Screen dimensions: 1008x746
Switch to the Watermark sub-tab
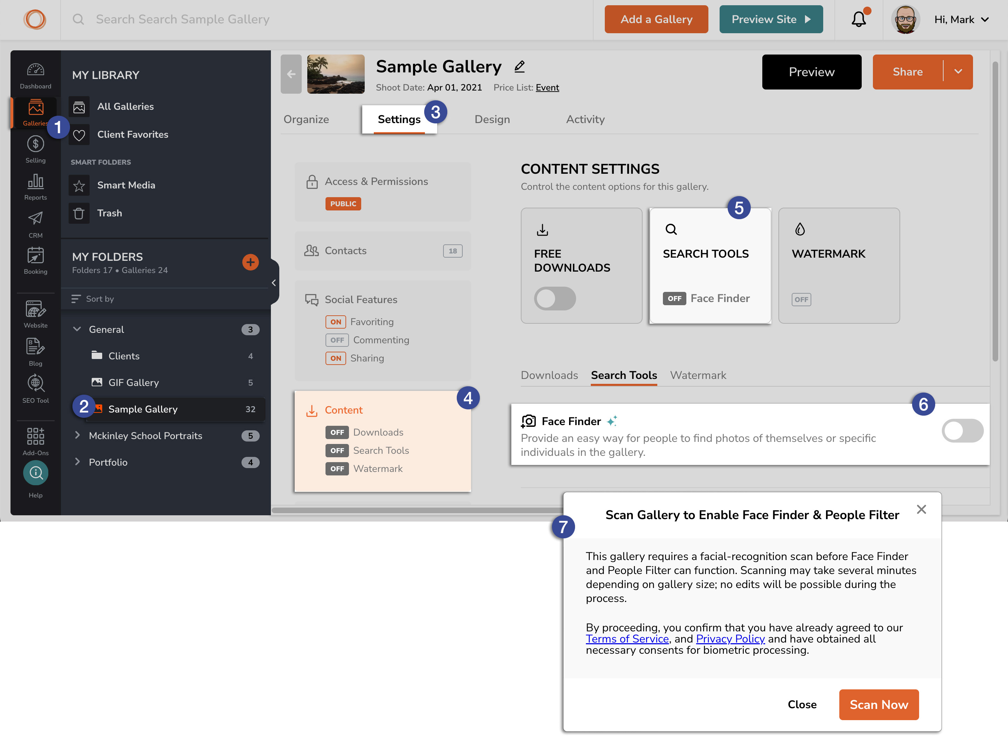(698, 375)
